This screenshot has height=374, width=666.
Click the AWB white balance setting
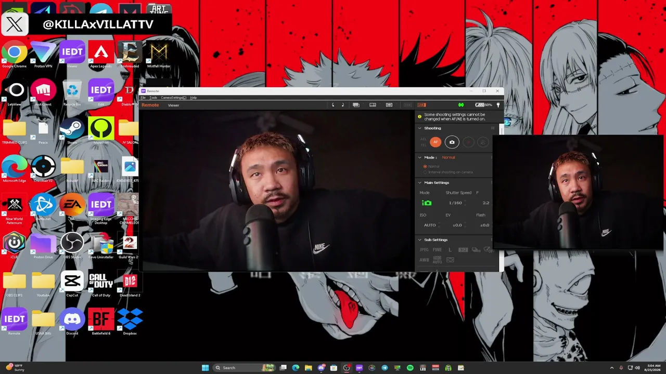coord(424,260)
